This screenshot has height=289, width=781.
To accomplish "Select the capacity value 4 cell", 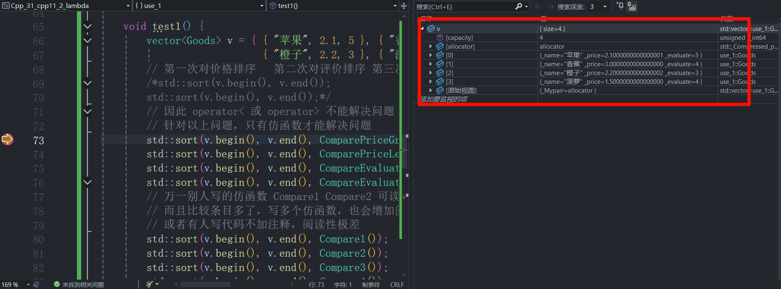I will coord(628,37).
